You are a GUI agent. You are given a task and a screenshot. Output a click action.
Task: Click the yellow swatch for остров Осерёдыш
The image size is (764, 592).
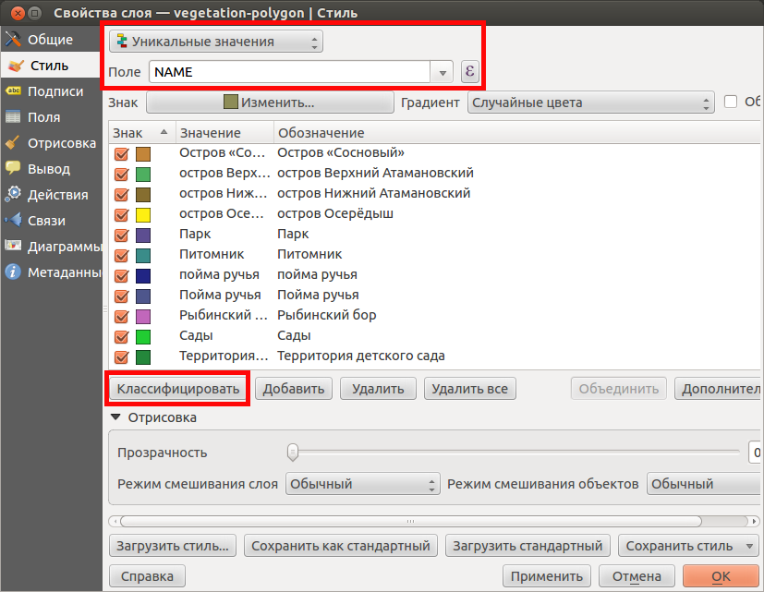pyautogui.click(x=143, y=215)
